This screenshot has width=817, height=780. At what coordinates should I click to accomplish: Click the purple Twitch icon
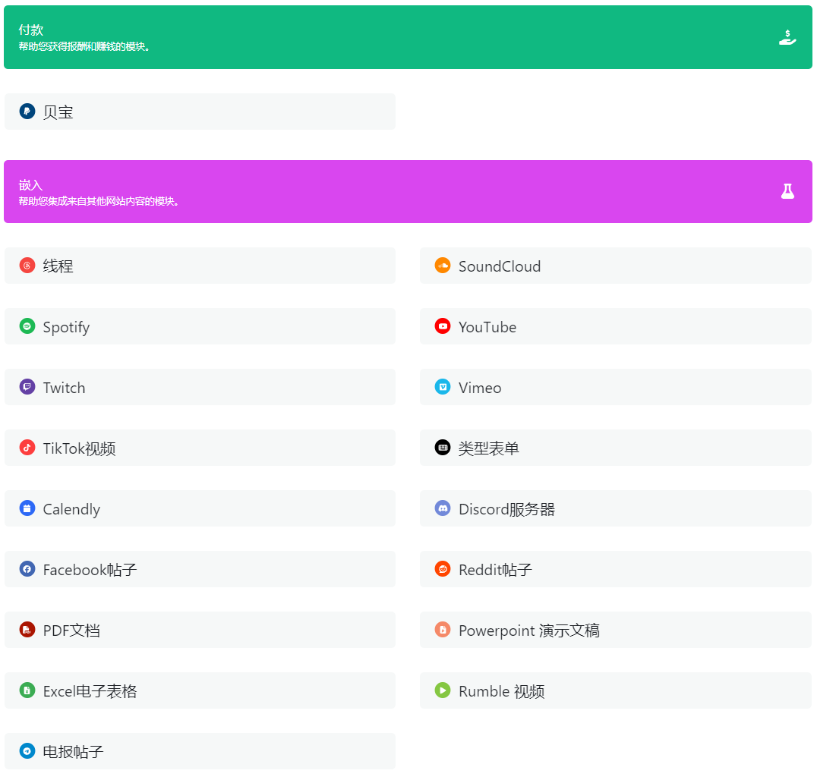point(27,387)
